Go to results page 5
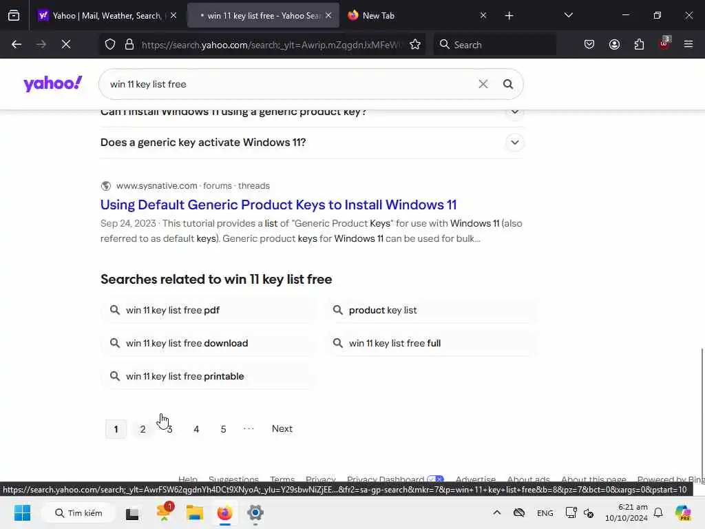This screenshot has height=529, width=705. coord(223,429)
